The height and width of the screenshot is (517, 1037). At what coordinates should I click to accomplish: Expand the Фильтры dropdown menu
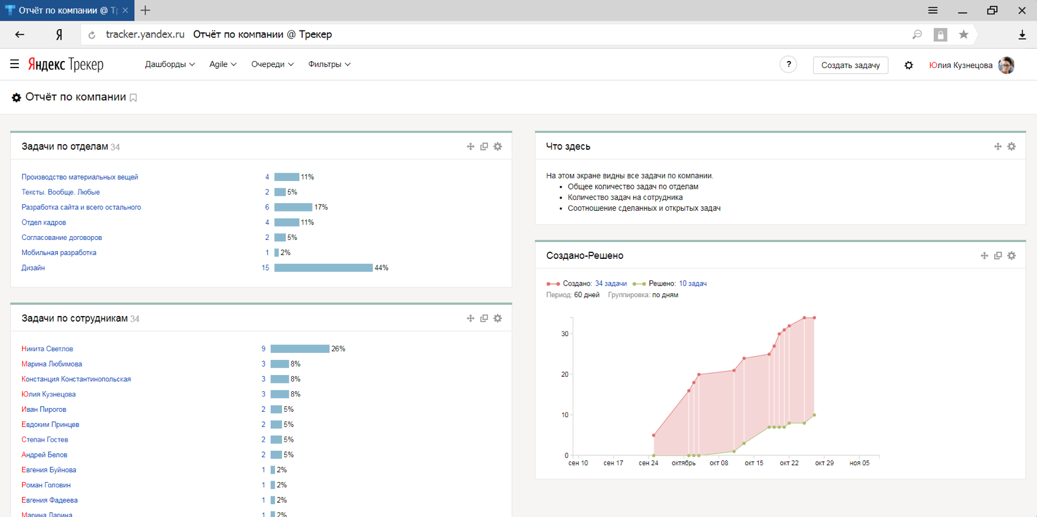tap(329, 64)
